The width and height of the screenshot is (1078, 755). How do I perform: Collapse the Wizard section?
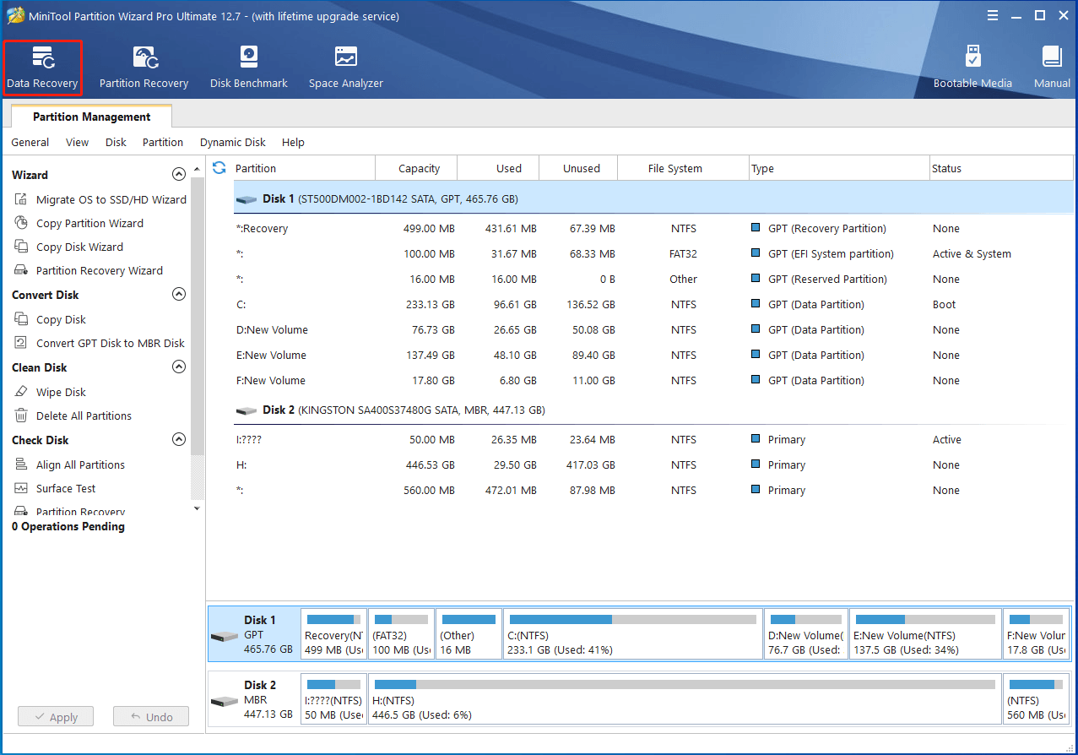point(179,175)
